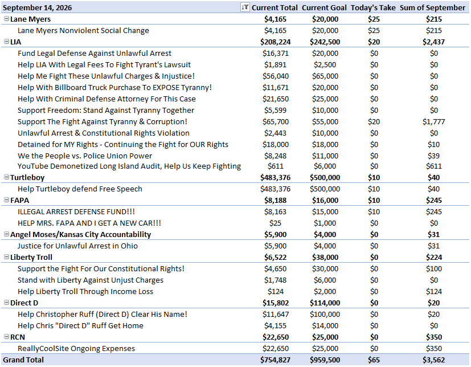The width and height of the screenshot is (471, 367).
Task: Collapse the FAPA group
Action: coord(6,200)
